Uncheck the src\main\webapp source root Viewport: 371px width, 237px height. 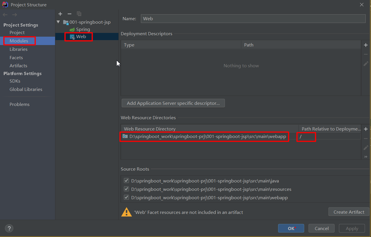126,197
